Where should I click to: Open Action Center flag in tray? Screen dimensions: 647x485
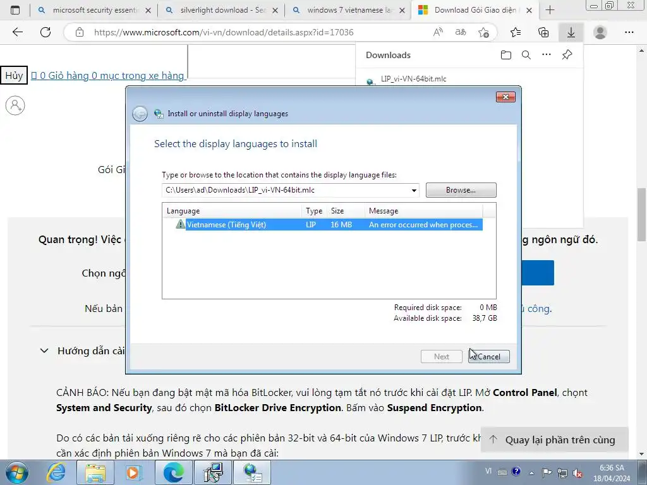click(x=547, y=472)
